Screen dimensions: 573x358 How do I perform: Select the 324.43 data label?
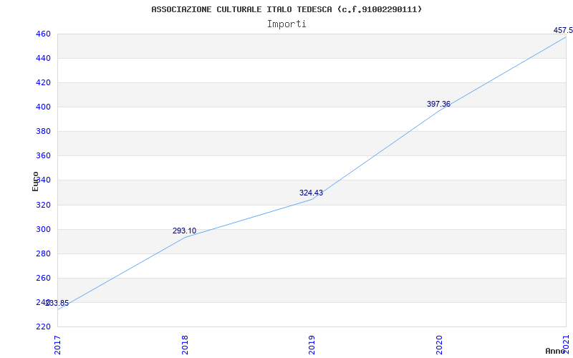(311, 193)
